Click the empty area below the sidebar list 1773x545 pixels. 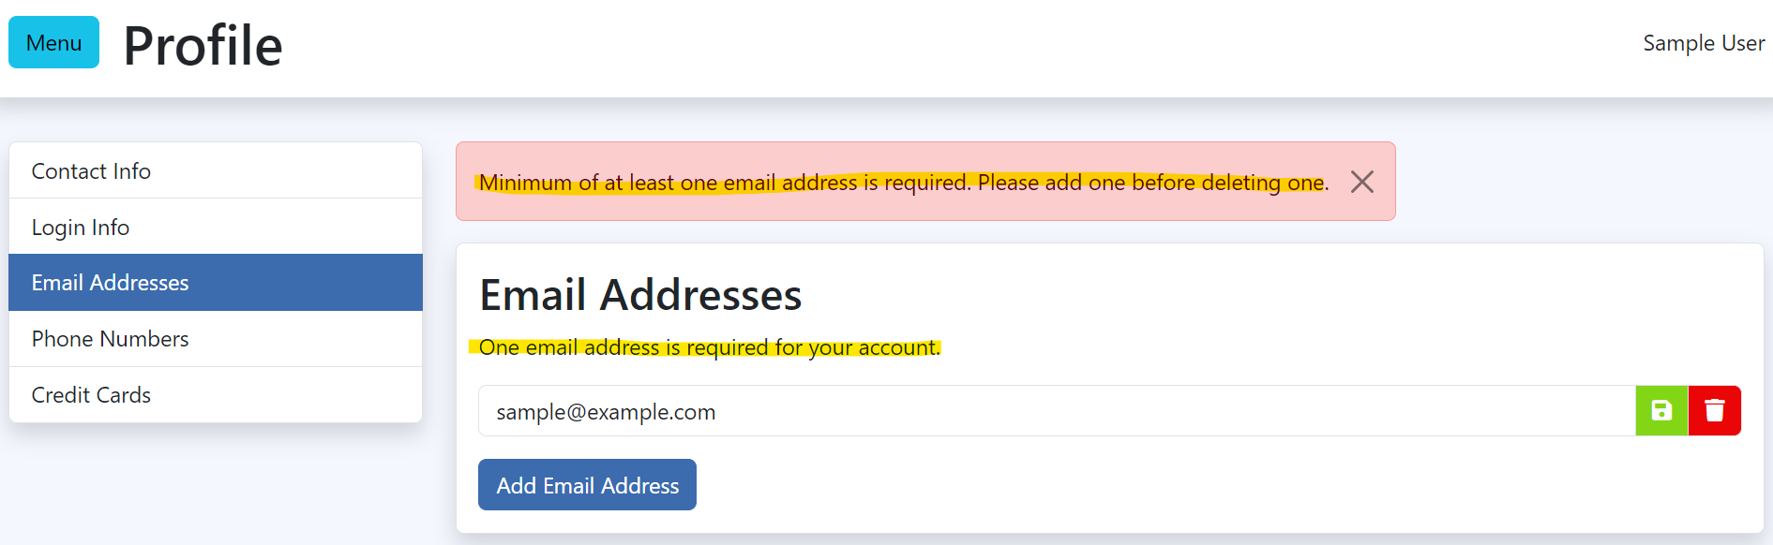click(215, 487)
